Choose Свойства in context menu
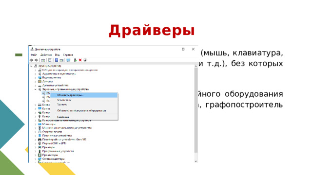 pyautogui.click(x=84, y=117)
